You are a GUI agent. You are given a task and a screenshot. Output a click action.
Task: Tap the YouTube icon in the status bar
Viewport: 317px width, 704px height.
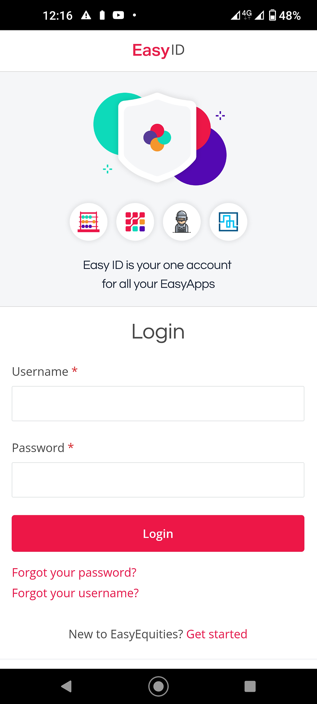coord(118,15)
